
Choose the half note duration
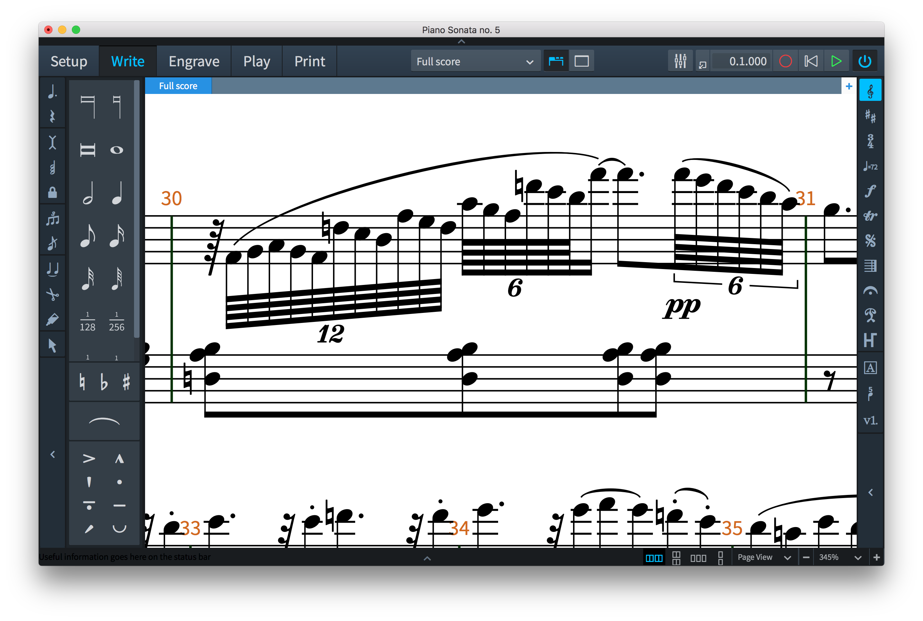point(87,193)
